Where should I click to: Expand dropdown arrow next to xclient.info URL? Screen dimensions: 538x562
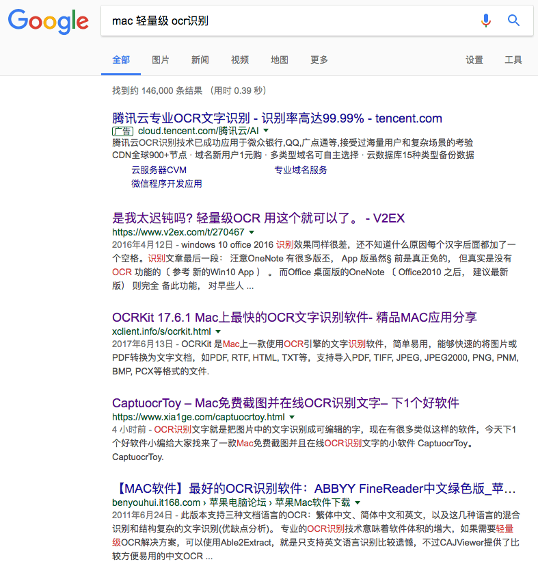pos(218,331)
